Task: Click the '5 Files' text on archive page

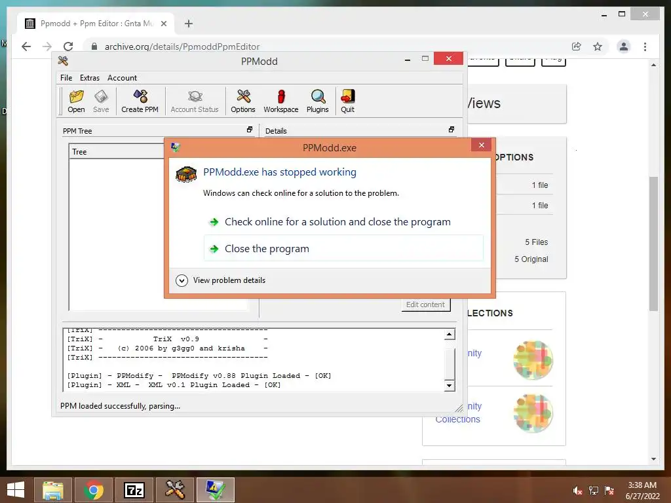Action: click(536, 242)
